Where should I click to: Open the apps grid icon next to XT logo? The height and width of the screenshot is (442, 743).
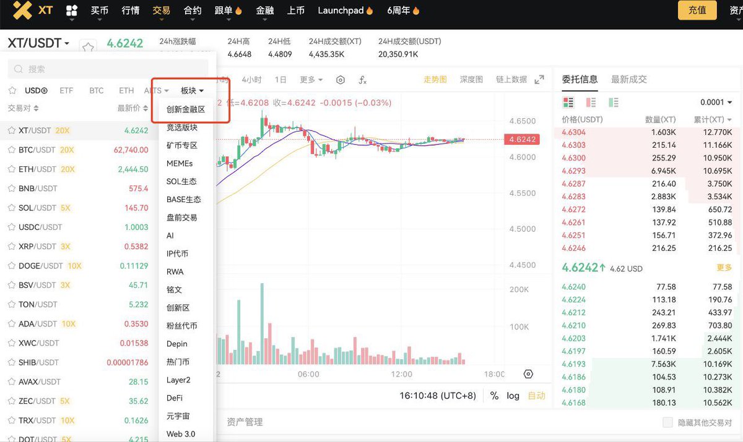click(x=72, y=11)
